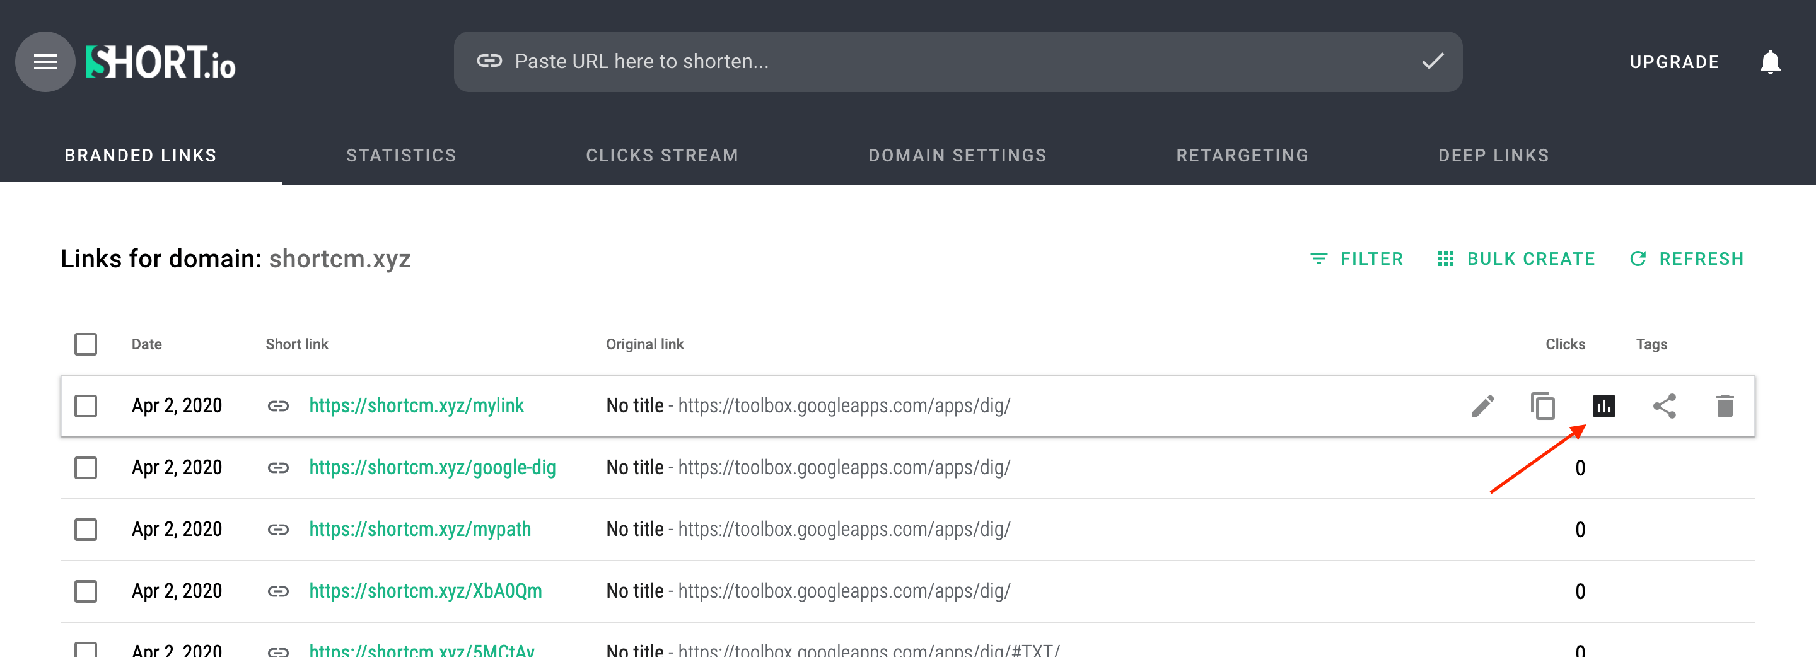Open the shortcm.xyz/google-dig link
The image size is (1816, 657).
[x=432, y=467]
